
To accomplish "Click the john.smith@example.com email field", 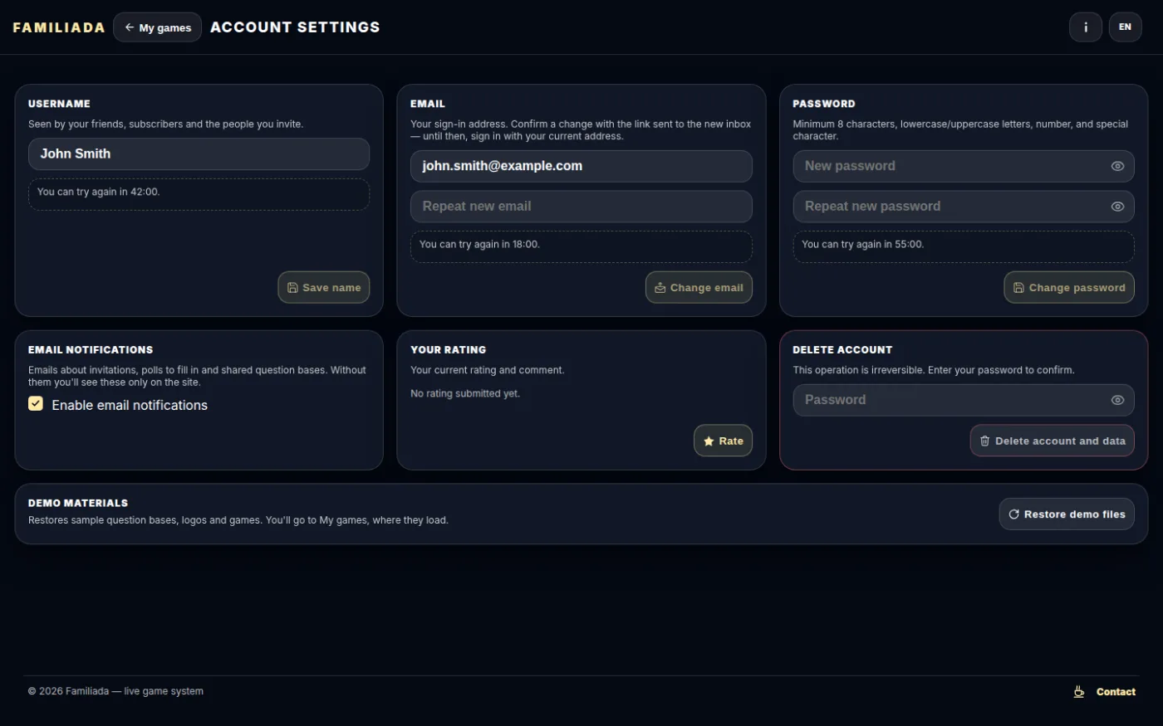I will [x=581, y=166].
